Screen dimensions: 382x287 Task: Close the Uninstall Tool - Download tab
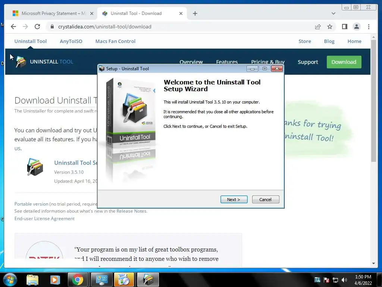point(181,13)
